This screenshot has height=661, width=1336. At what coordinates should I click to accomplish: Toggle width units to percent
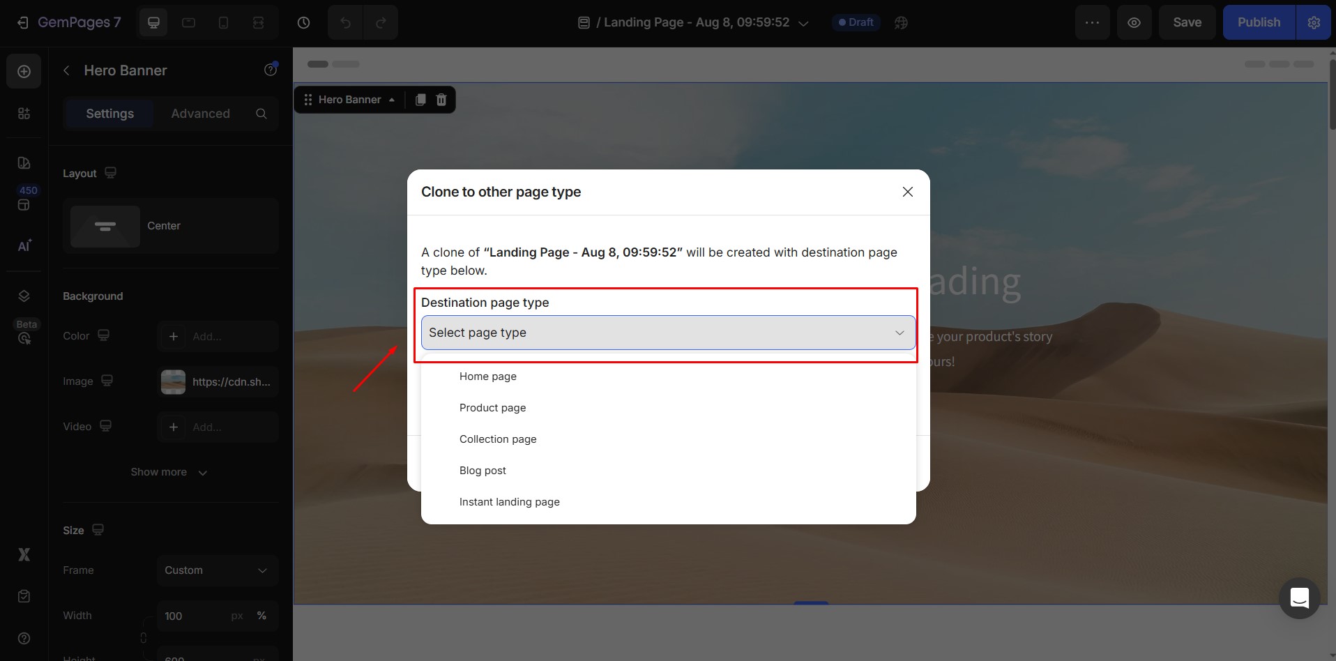tap(262, 616)
